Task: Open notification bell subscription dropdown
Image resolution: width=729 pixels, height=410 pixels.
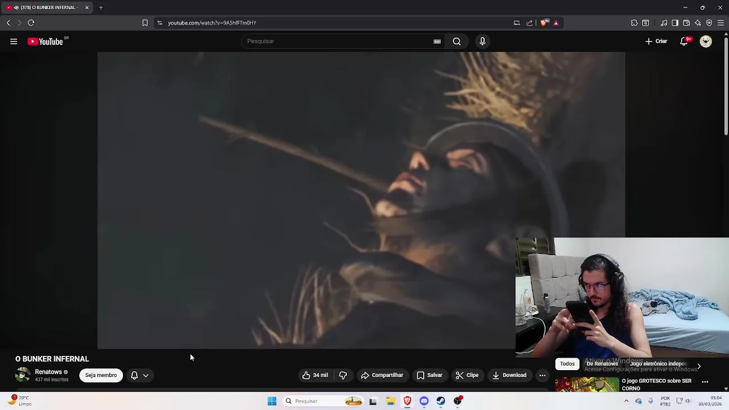Action: (x=140, y=375)
